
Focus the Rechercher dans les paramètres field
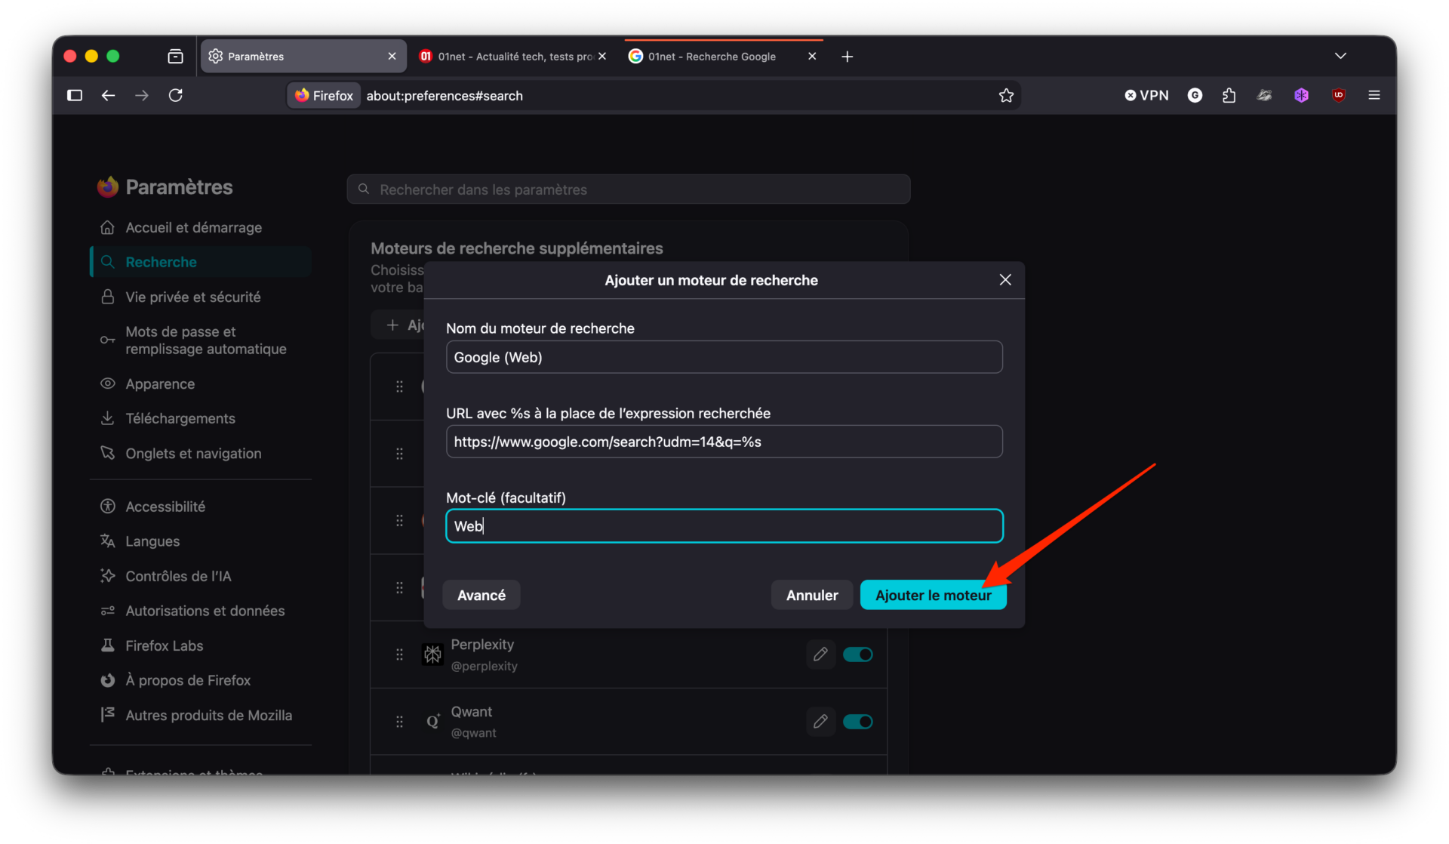click(628, 189)
